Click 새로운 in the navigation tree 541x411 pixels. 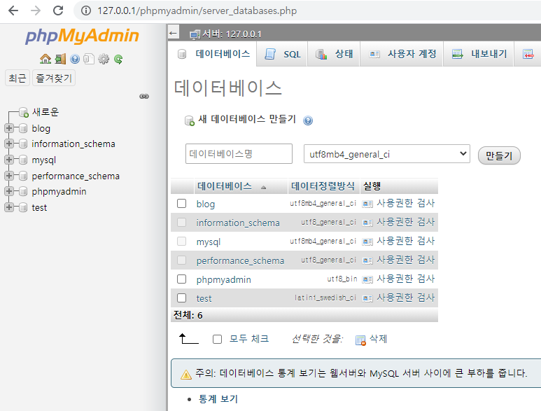pos(45,112)
